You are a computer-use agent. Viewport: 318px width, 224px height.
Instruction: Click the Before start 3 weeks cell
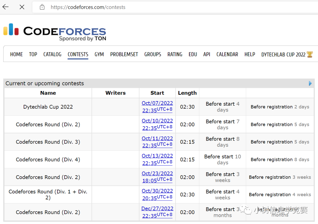(223, 177)
